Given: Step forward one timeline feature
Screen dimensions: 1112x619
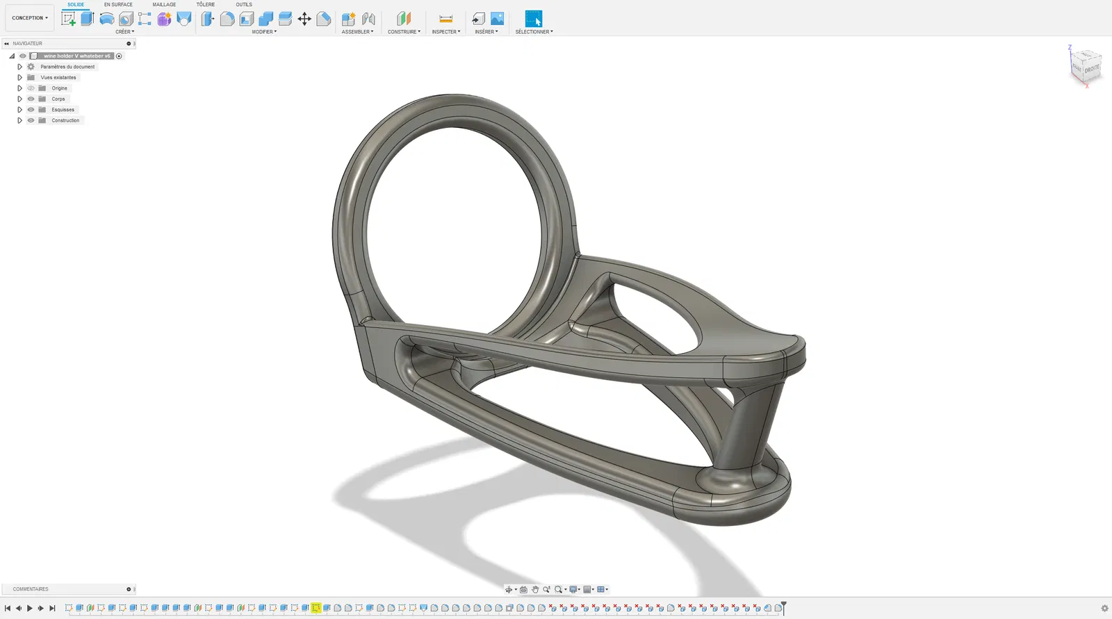Looking at the screenshot, I should click(x=41, y=609).
